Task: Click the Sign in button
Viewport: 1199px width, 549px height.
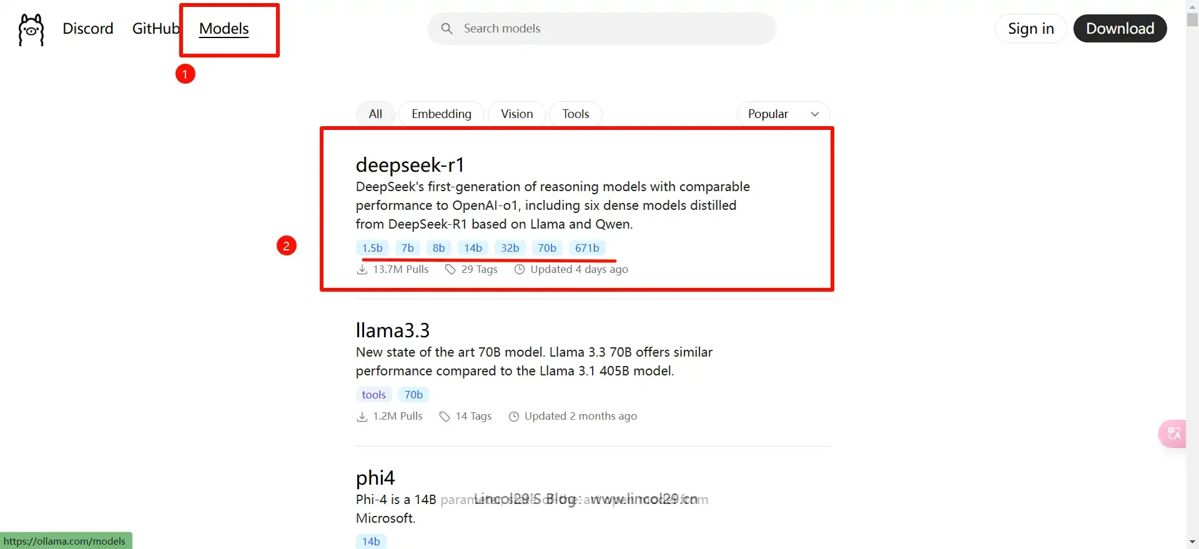Action: tap(1030, 29)
